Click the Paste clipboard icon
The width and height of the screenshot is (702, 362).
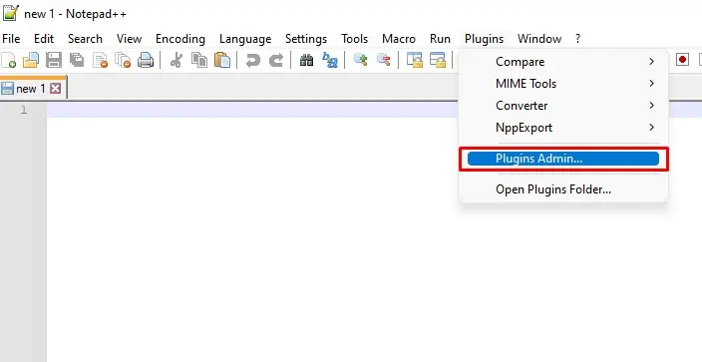coord(222,60)
